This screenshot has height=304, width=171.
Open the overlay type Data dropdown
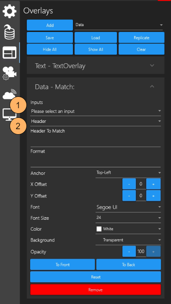pyautogui.click(x=119, y=25)
